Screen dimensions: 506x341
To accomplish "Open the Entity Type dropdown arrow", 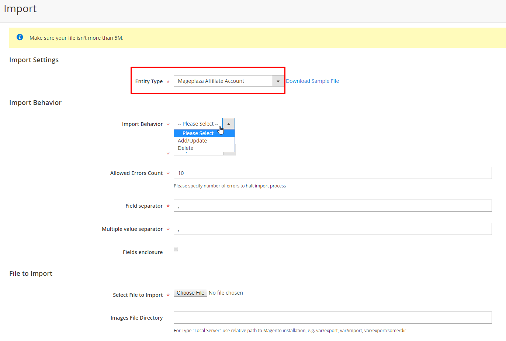I will (x=278, y=81).
